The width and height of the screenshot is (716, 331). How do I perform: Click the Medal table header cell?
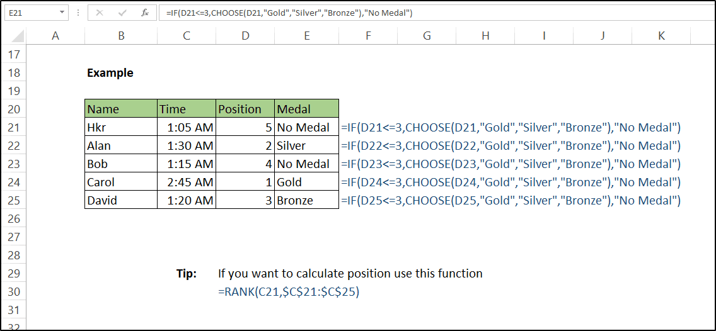click(x=306, y=109)
